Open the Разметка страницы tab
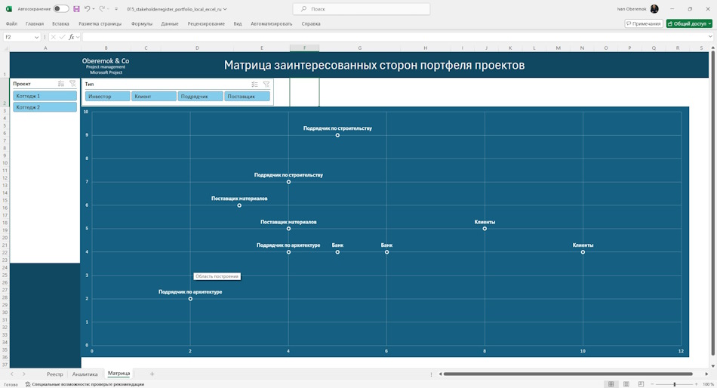The width and height of the screenshot is (717, 388). pos(100,24)
